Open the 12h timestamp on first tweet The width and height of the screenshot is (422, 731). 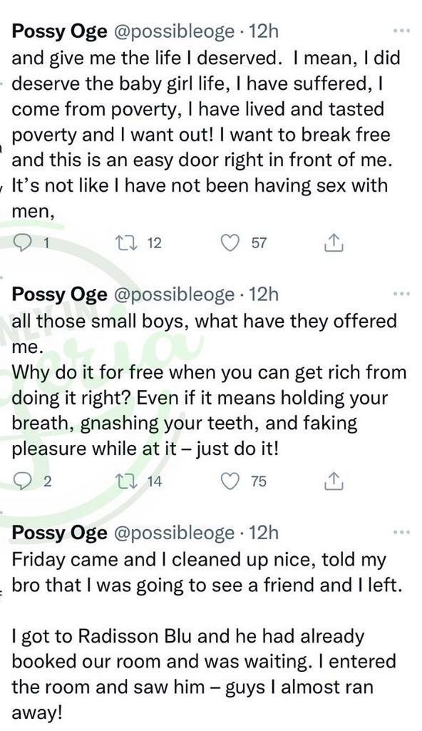263,31
